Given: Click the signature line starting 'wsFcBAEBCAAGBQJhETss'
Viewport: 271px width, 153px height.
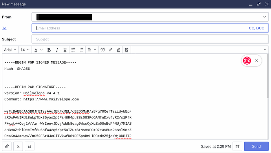Looking at the screenshot, I should [68, 111].
